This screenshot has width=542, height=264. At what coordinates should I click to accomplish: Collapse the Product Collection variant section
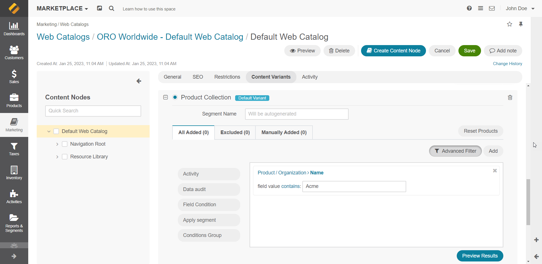coord(165,97)
